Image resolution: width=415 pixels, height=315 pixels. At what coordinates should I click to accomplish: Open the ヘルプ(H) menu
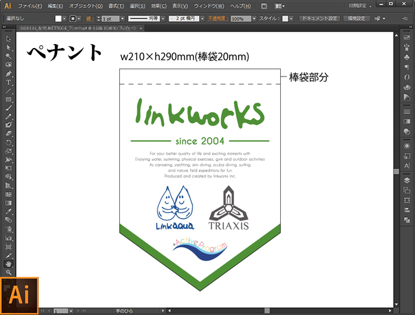240,6
